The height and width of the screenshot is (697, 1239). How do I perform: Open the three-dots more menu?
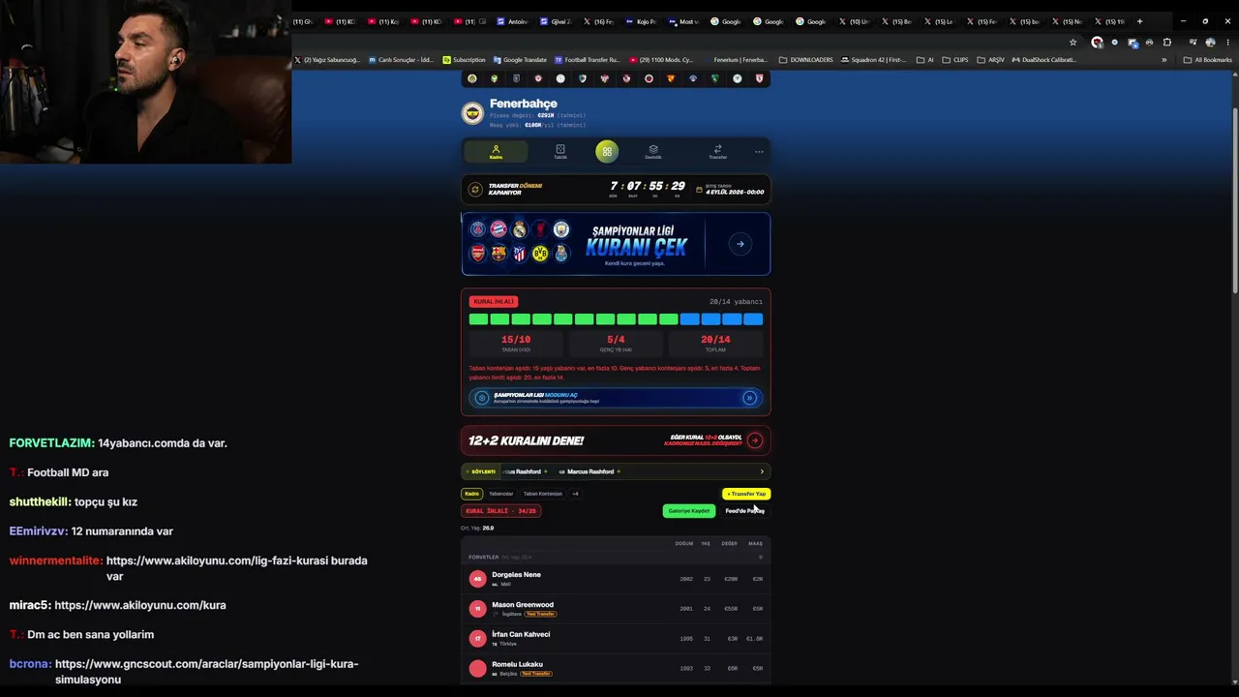[x=759, y=151]
